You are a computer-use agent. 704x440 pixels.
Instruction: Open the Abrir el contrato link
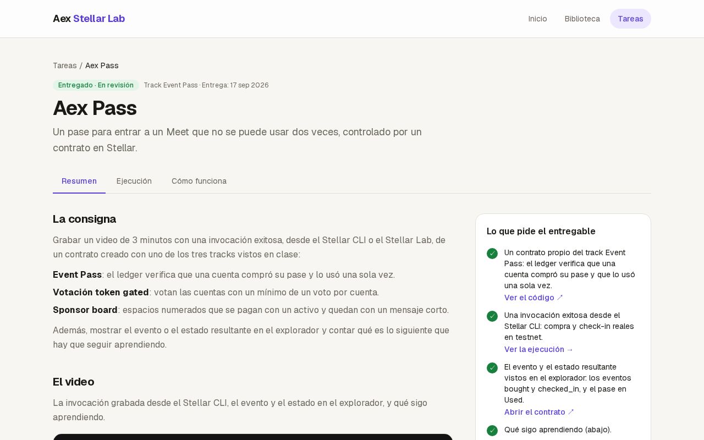pyautogui.click(x=539, y=412)
